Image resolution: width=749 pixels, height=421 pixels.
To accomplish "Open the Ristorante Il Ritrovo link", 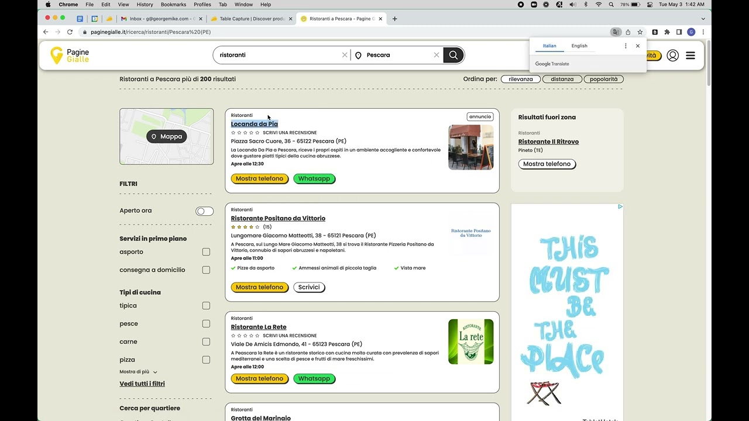I will pyautogui.click(x=548, y=142).
